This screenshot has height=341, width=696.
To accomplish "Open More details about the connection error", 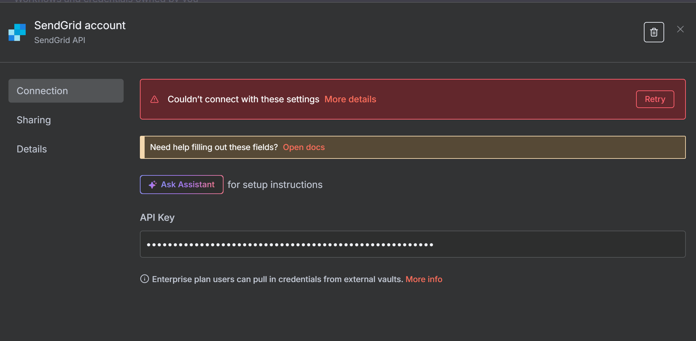I will [350, 99].
